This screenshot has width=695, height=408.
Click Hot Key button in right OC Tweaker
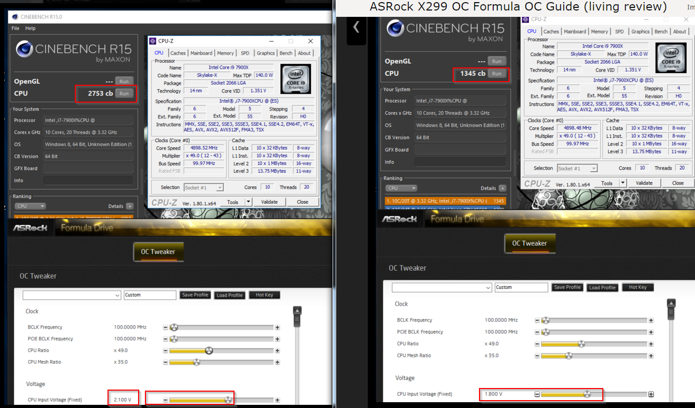pyautogui.click(x=638, y=287)
